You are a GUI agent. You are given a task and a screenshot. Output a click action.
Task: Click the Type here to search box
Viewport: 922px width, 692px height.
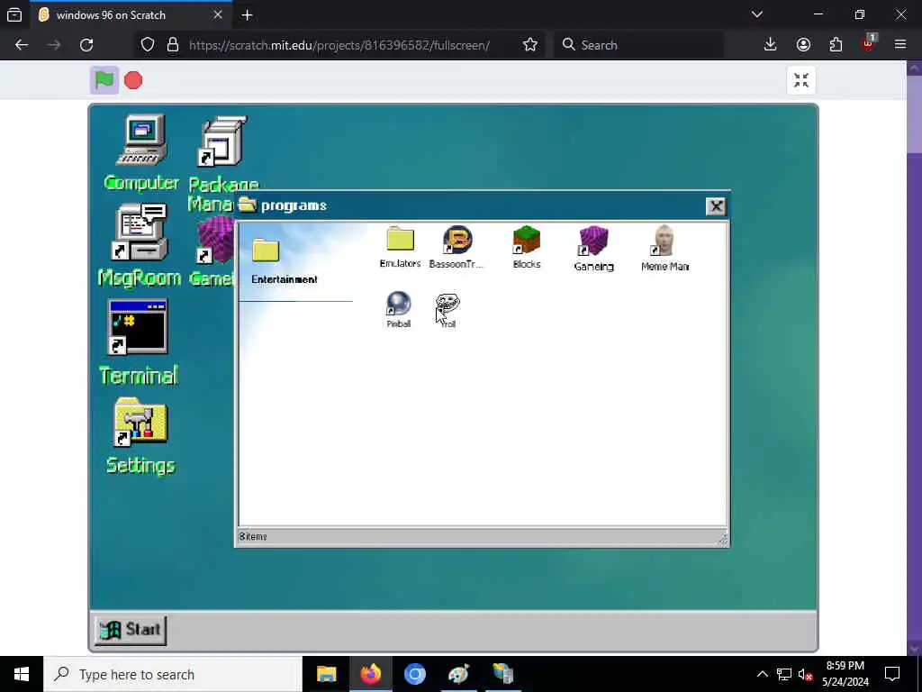(x=173, y=674)
